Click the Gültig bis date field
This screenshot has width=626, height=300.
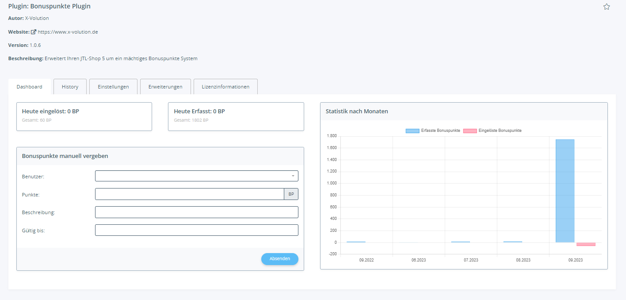[196, 230]
